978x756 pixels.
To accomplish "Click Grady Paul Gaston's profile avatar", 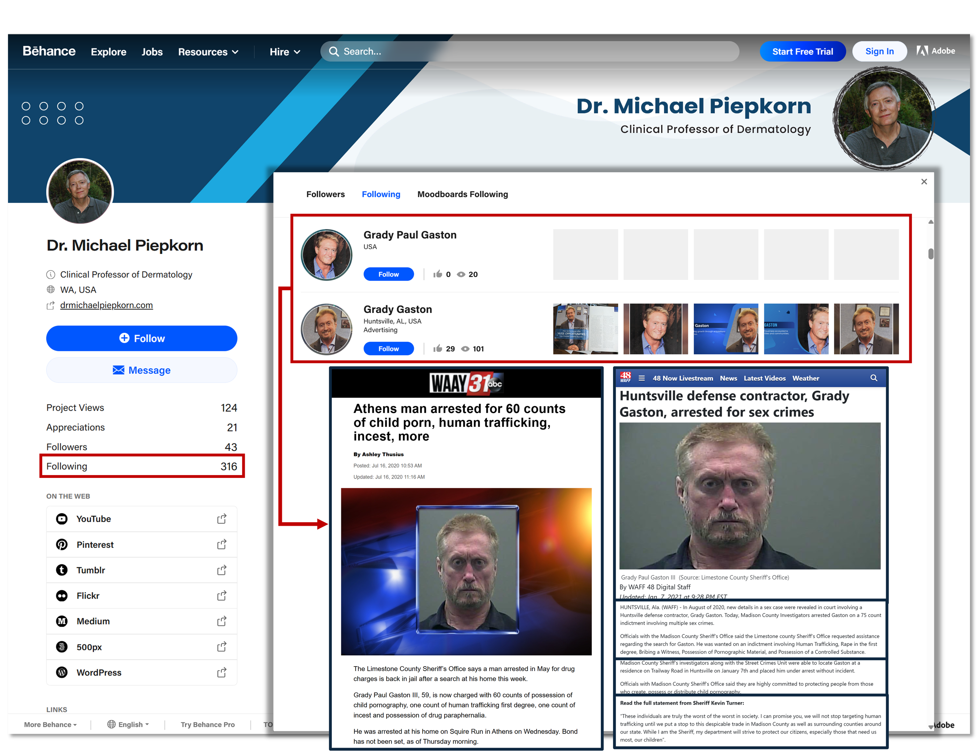I will [327, 255].
